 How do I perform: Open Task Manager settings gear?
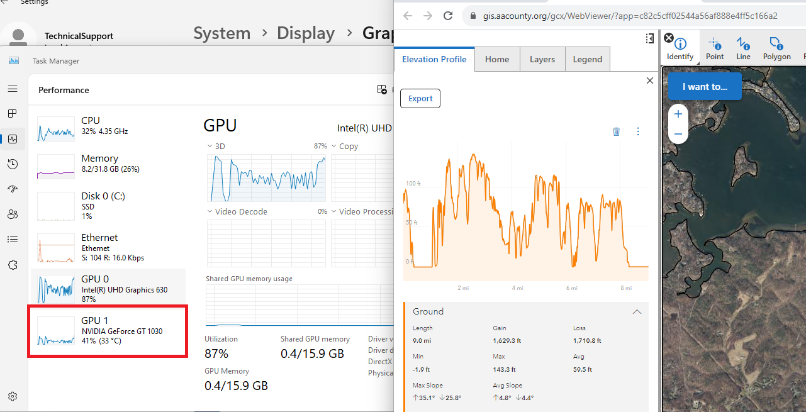coord(13,396)
